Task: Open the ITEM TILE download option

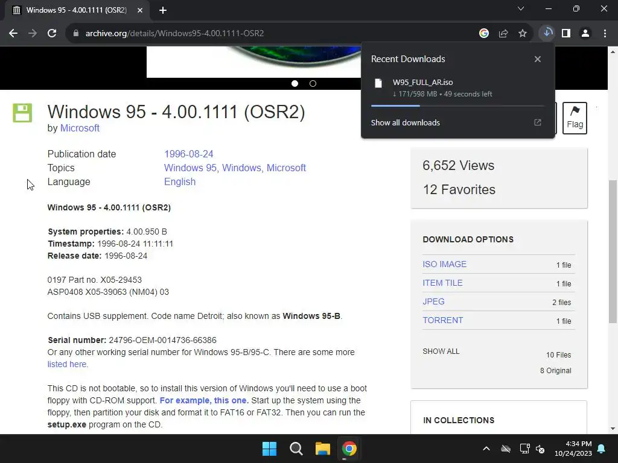Action: (x=442, y=283)
